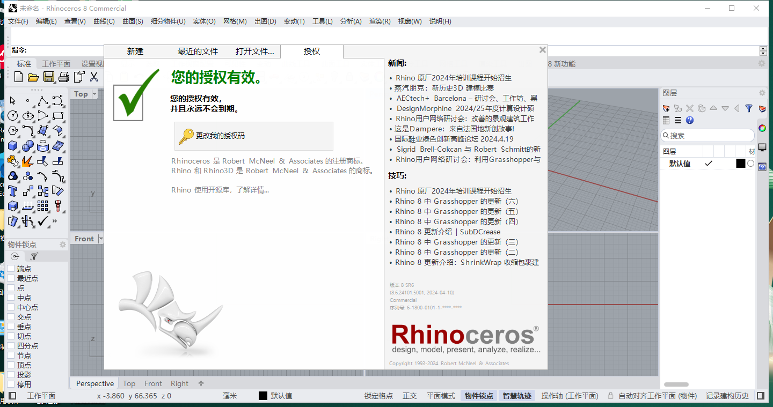The height and width of the screenshot is (407, 773).
Task: Open the display monitor side panel tab
Action: tap(762, 147)
